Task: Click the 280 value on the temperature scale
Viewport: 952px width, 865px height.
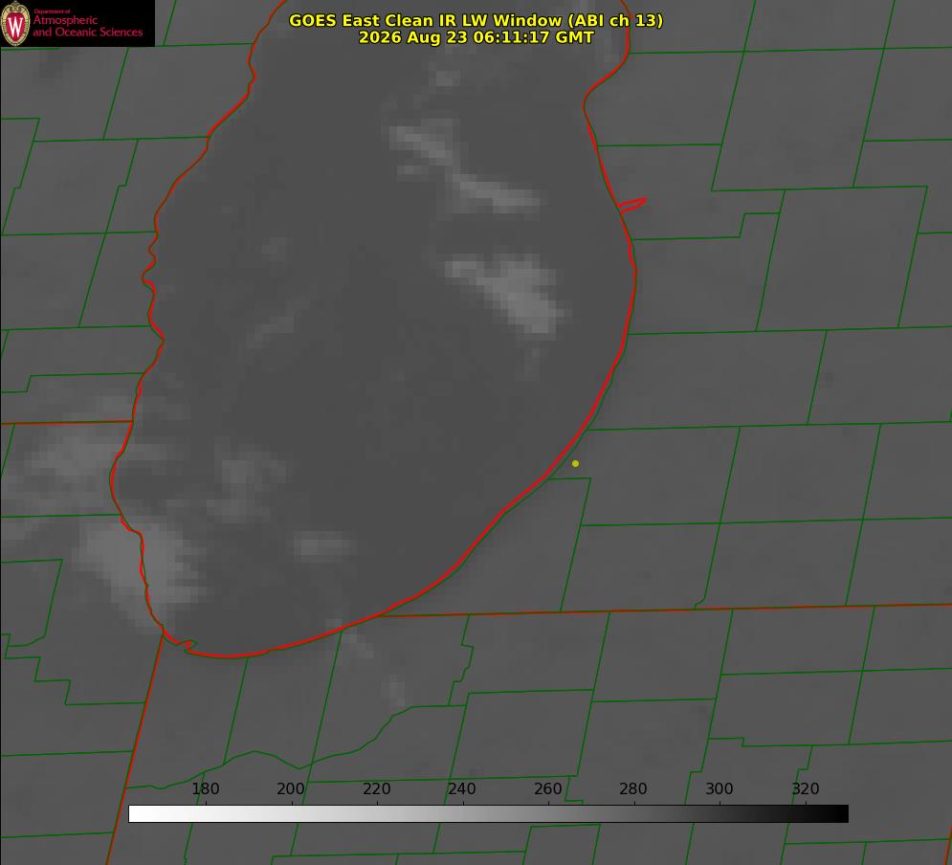Action: [x=633, y=788]
